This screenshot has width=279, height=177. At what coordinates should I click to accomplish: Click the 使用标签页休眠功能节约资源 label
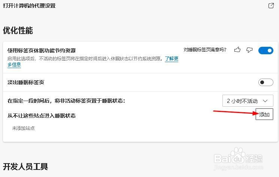pyautogui.click(x=42, y=51)
